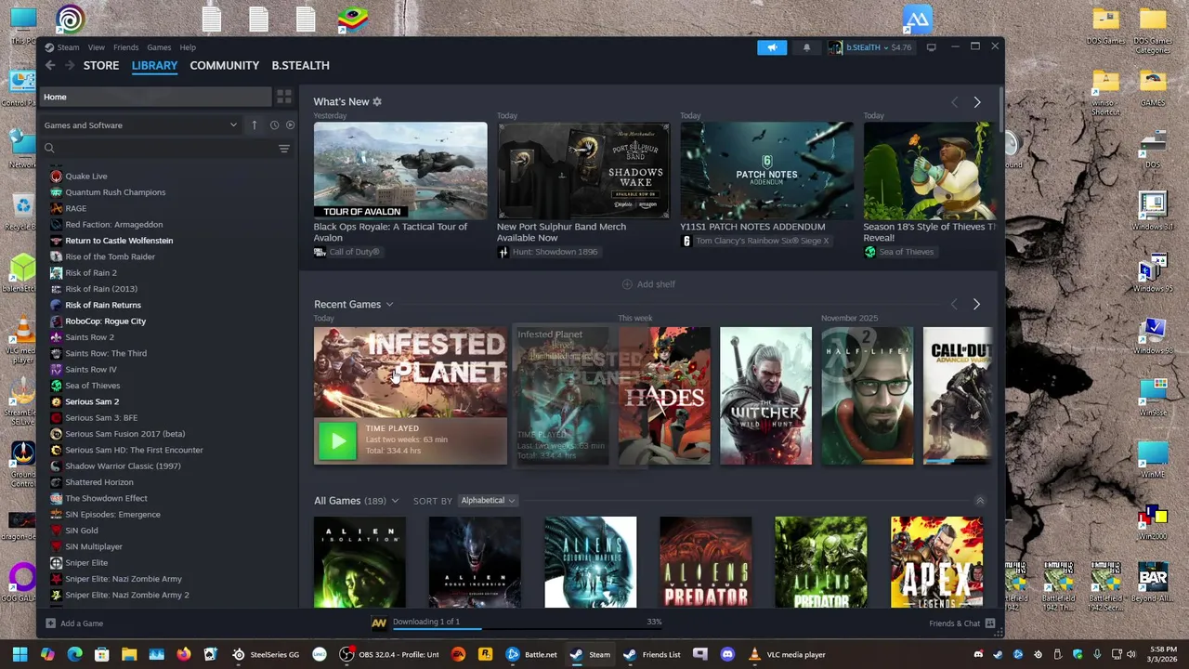The width and height of the screenshot is (1189, 669).
Task: Open the Help menu
Action: point(188,47)
